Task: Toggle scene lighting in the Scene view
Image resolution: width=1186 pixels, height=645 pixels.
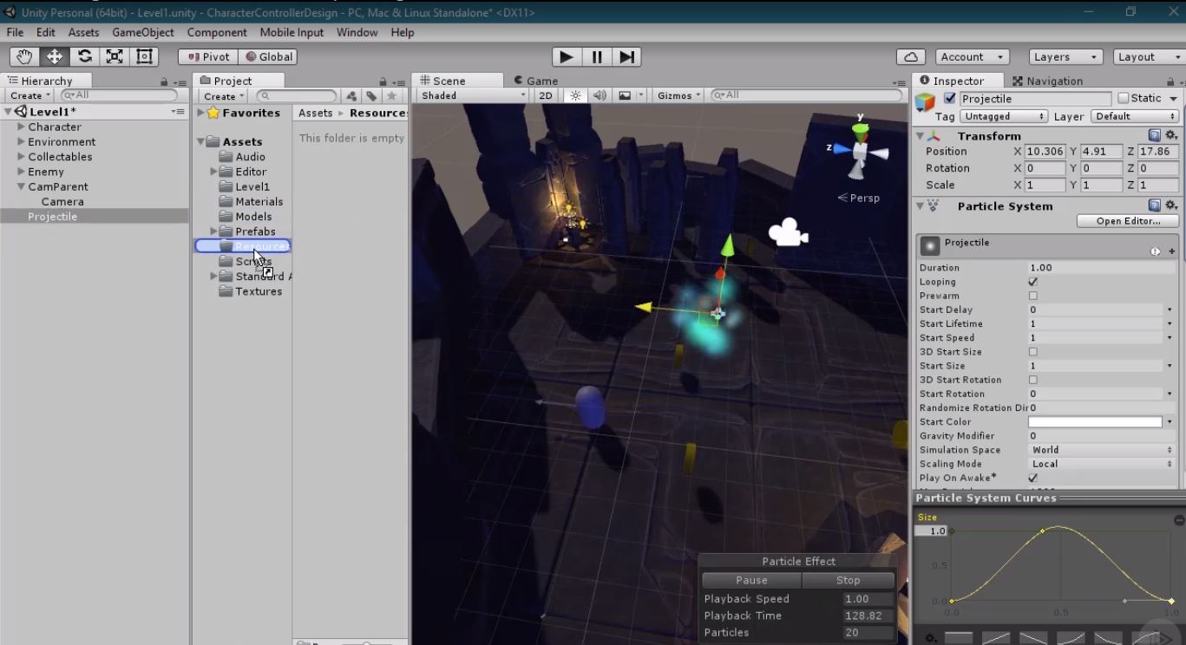Action: click(575, 95)
